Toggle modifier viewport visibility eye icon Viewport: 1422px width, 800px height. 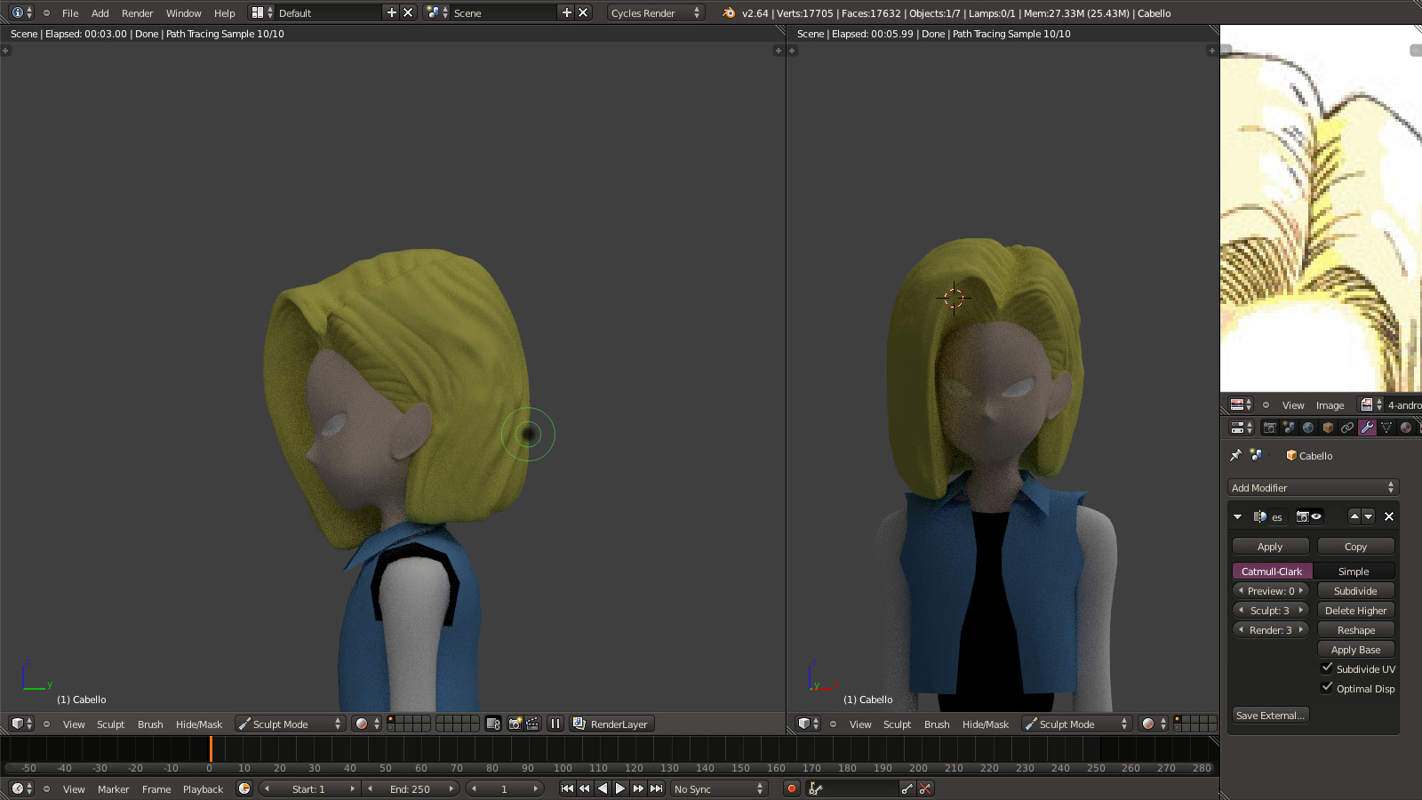click(x=1316, y=516)
